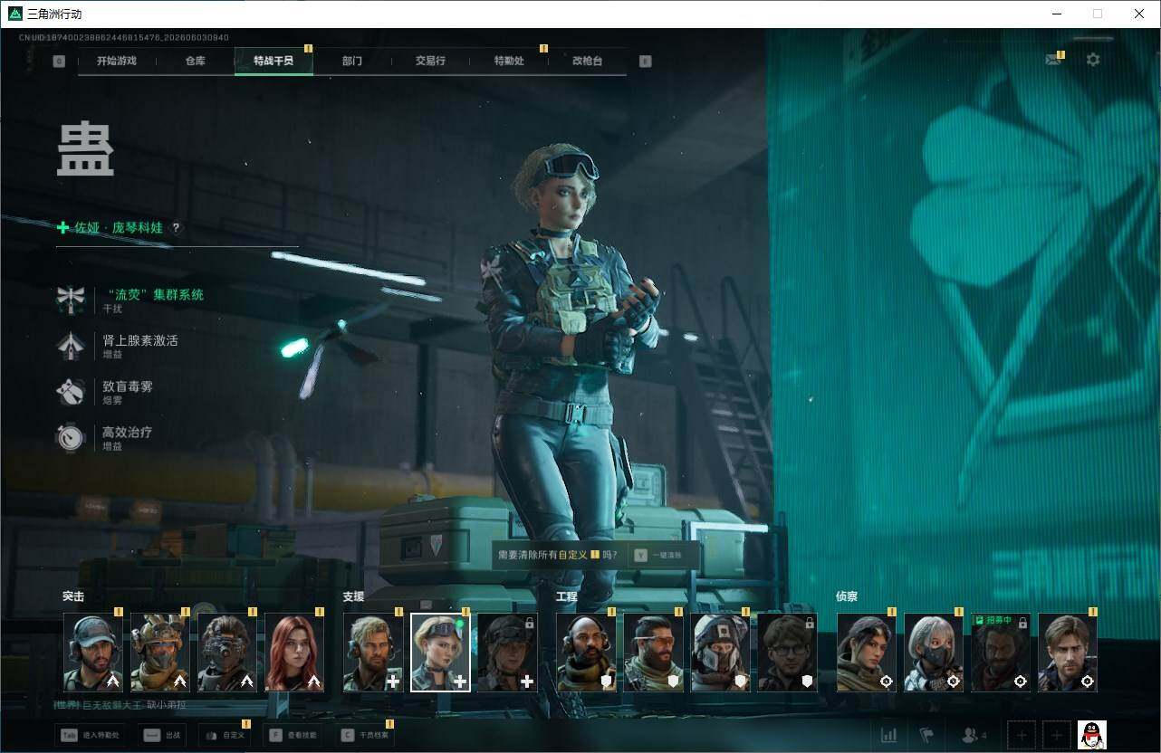
Task: Click the 进入特勤处 Tab button
Action: pyautogui.click(x=90, y=735)
